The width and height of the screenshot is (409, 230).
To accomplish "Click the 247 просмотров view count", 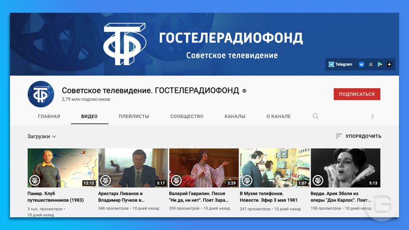I will (x=255, y=209).
